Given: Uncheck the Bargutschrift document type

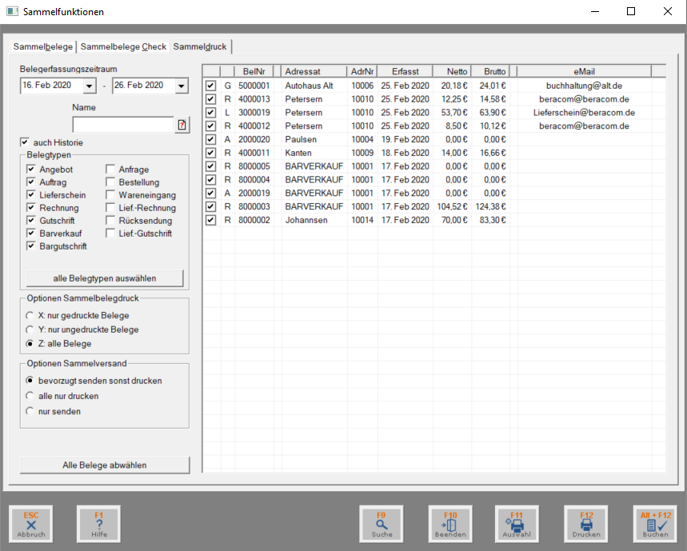Looking at the screenshot, I should coord(31,246).
